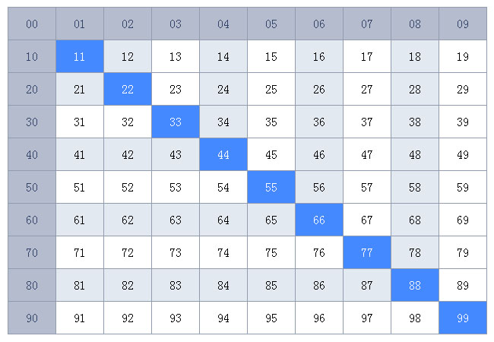Select row header 90
494x342 pixels.
(32, 318)
